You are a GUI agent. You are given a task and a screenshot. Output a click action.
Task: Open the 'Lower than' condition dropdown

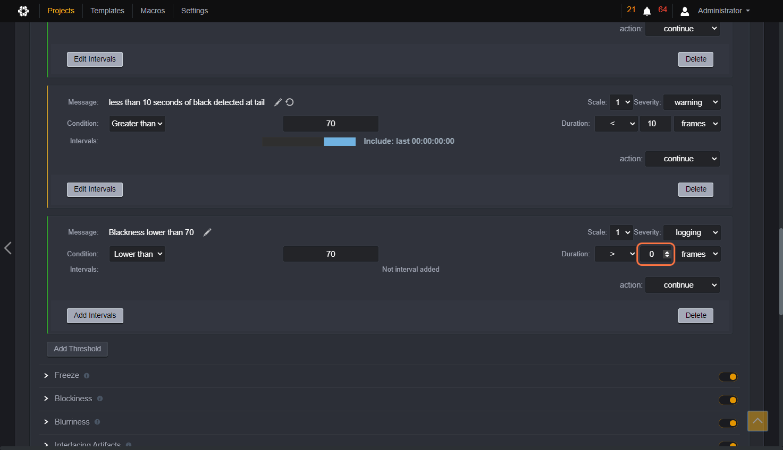pyautogui.click(x=137, y=254)
